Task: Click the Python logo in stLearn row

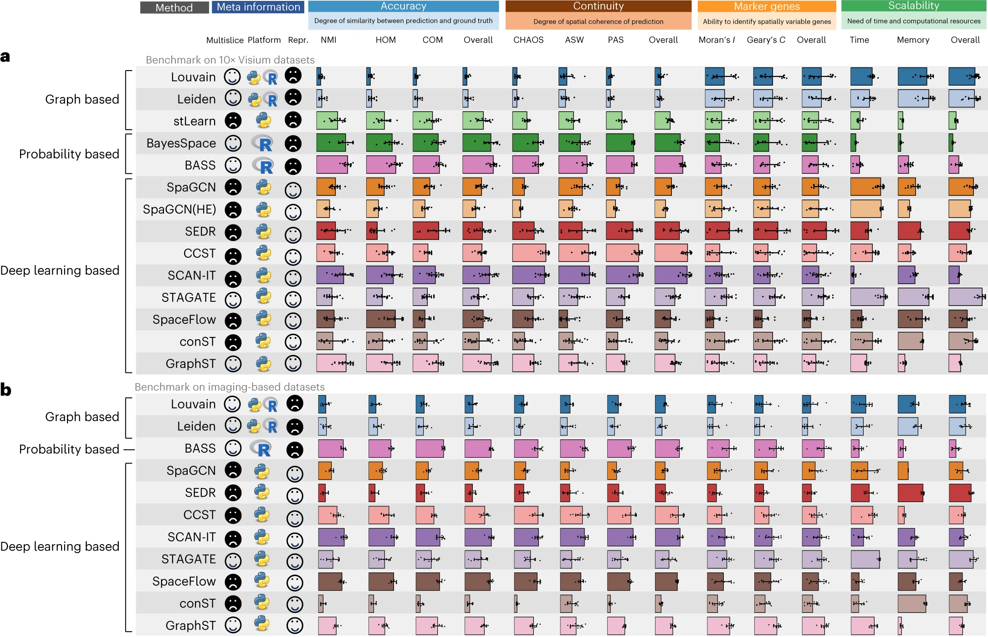Action: point(263,121)
